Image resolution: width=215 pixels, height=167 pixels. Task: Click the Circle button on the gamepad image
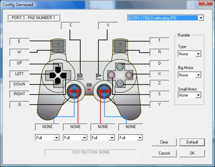pyautogui.click(x=129, y=75)
